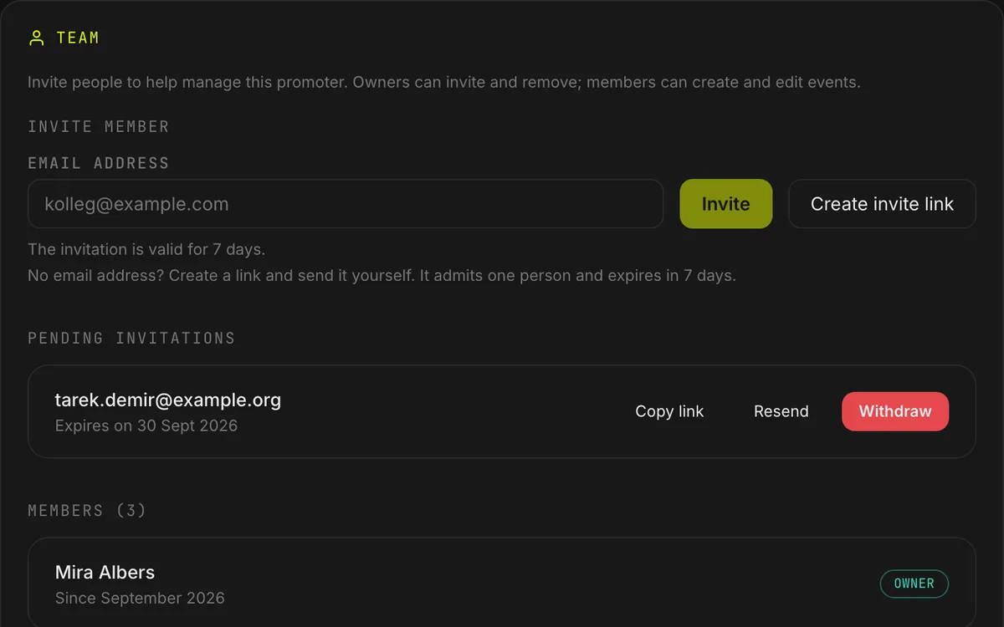
Task: Create an invite link
Action: click(882, 204)
